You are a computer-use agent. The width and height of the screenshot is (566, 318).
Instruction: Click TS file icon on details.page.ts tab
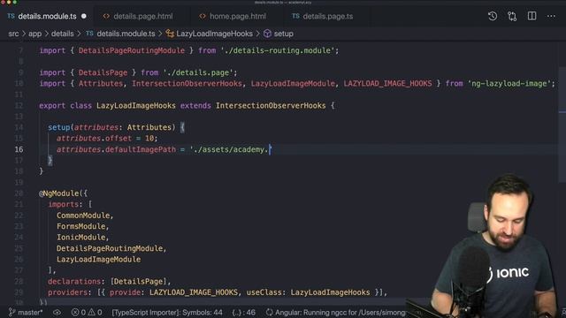point(295,16)
